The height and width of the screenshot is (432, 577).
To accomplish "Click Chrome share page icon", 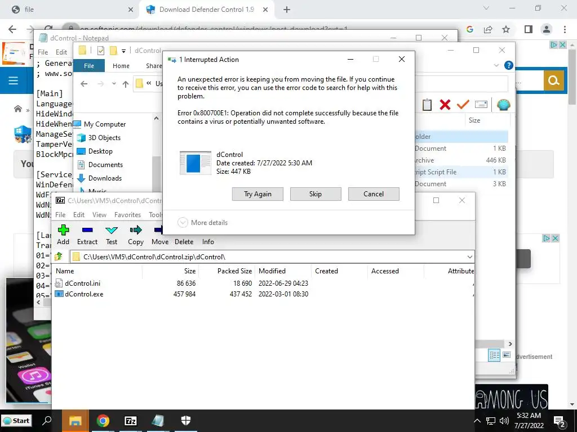I will 488,29.
